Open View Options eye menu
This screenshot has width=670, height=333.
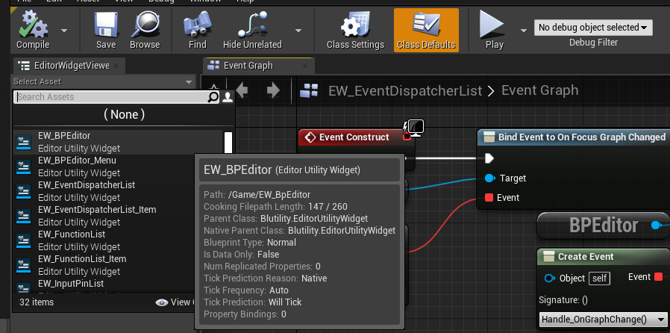point(173,302)
